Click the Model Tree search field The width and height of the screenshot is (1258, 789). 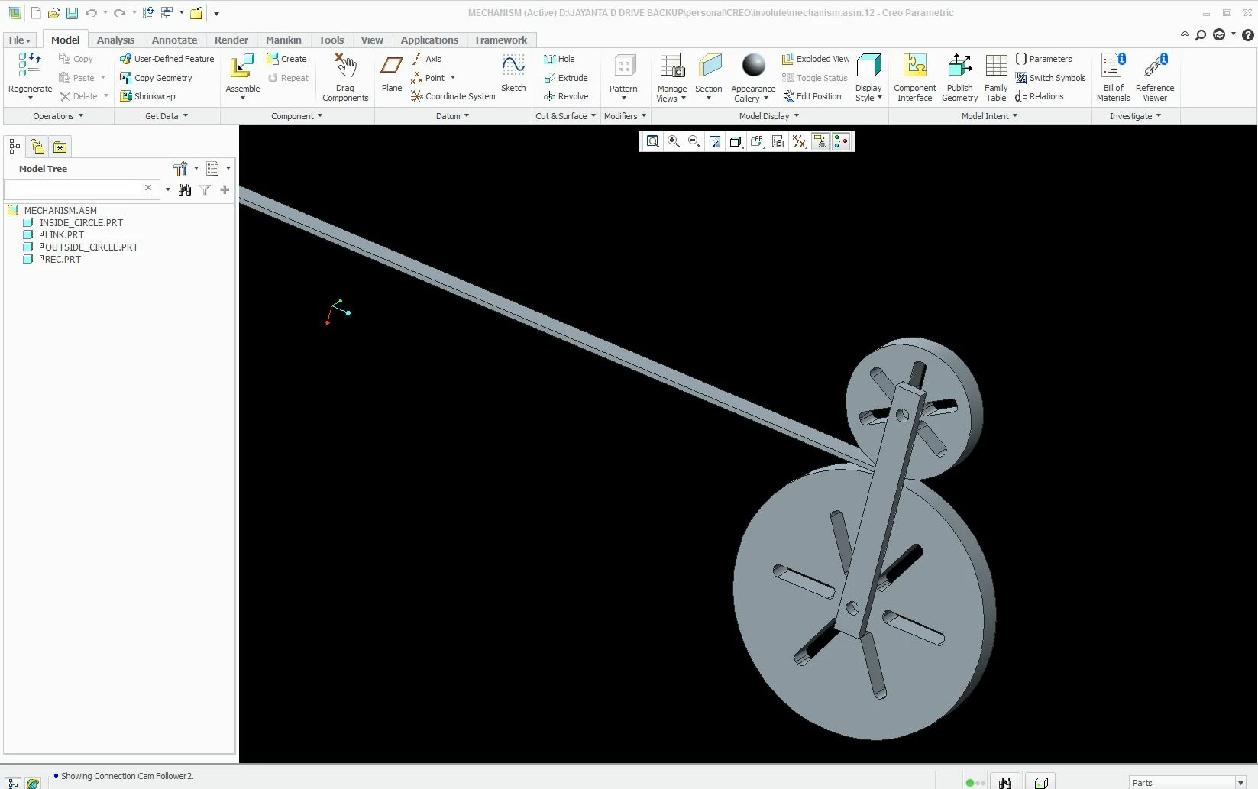82,189
